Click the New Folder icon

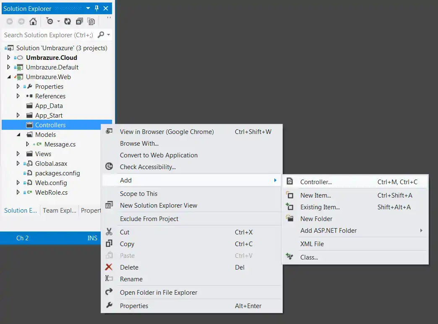click(289, 218)
